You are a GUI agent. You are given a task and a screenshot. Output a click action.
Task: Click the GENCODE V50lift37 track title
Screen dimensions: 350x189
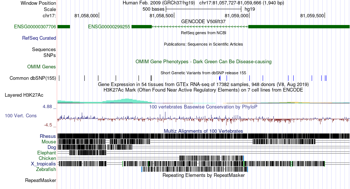pos(203,21)
